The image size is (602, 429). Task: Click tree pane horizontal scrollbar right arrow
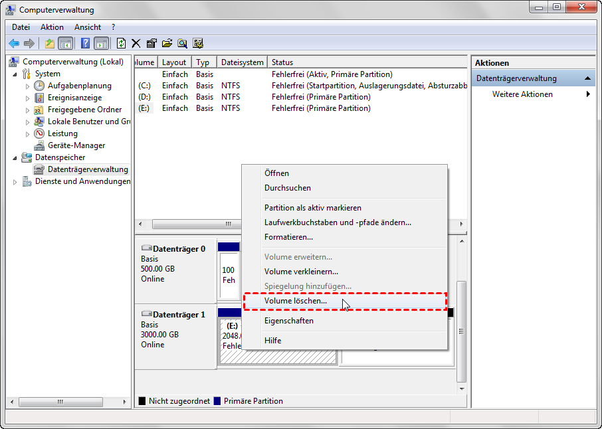tap(124, 402)
